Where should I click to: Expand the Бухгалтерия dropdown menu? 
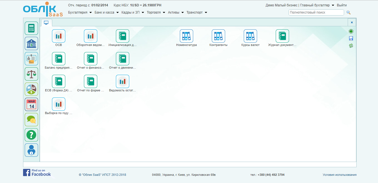80,12
